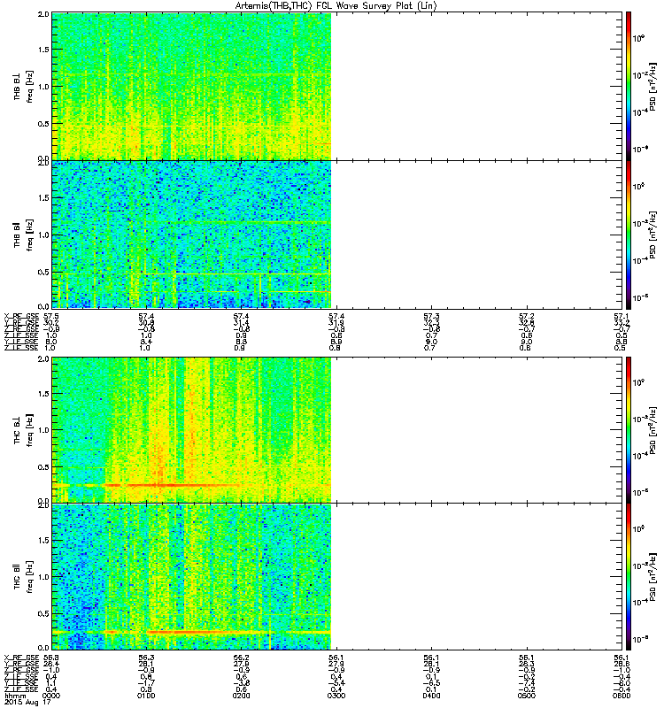Click the "1.0" tick label on THB B∥ axis
The image size is (664, 708).
43,235
